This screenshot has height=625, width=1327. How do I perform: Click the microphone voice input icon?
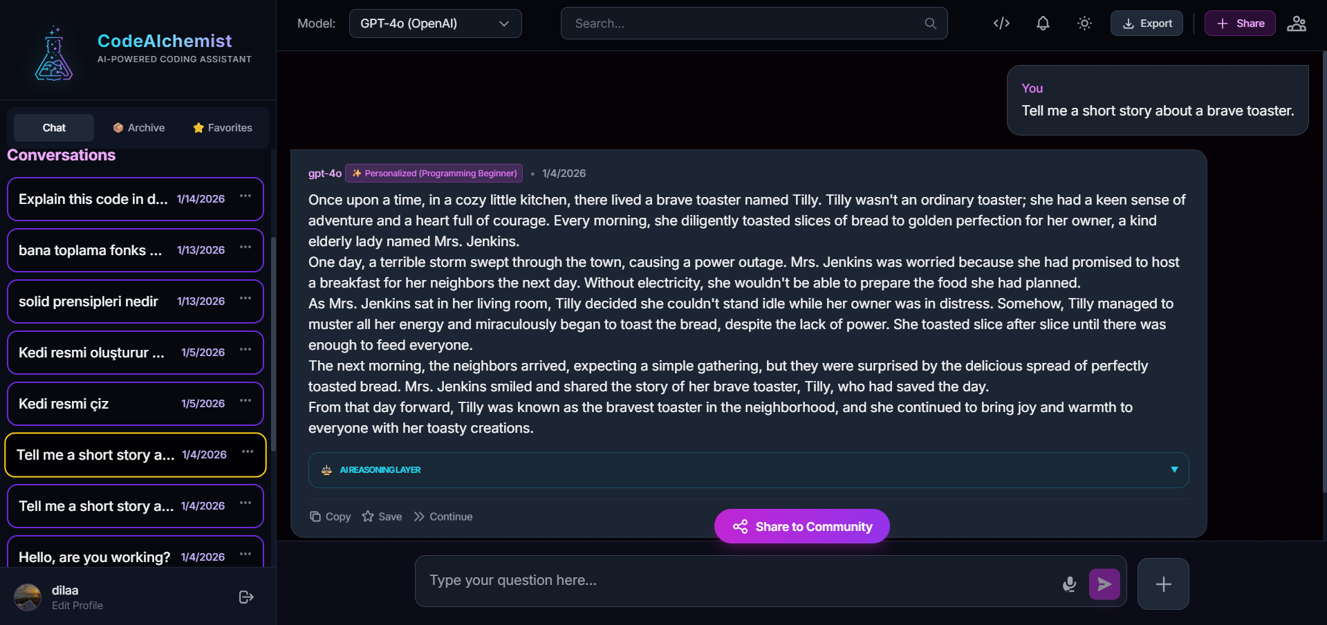point(1069,584)
